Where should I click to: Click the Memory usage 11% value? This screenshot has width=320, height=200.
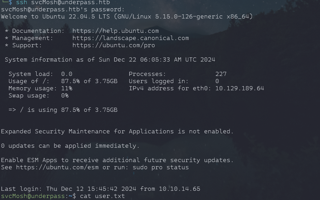[67, 88]
